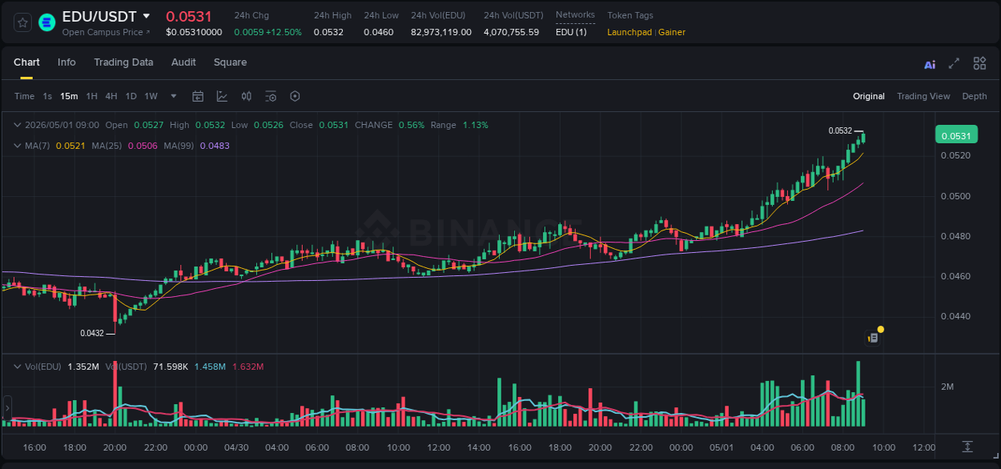Image resolution: width=1001 pixels, height=469 pixels.
Task: Click the EDU (1) network entry
Action: point(571,32)
